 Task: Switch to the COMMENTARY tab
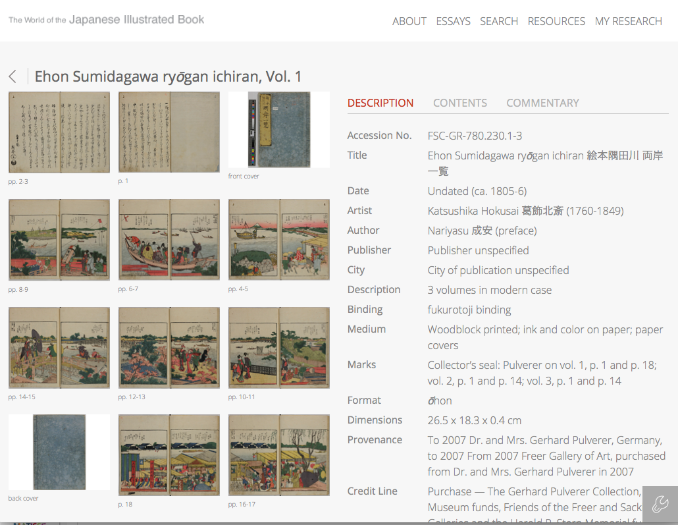[x=542, y=103]
